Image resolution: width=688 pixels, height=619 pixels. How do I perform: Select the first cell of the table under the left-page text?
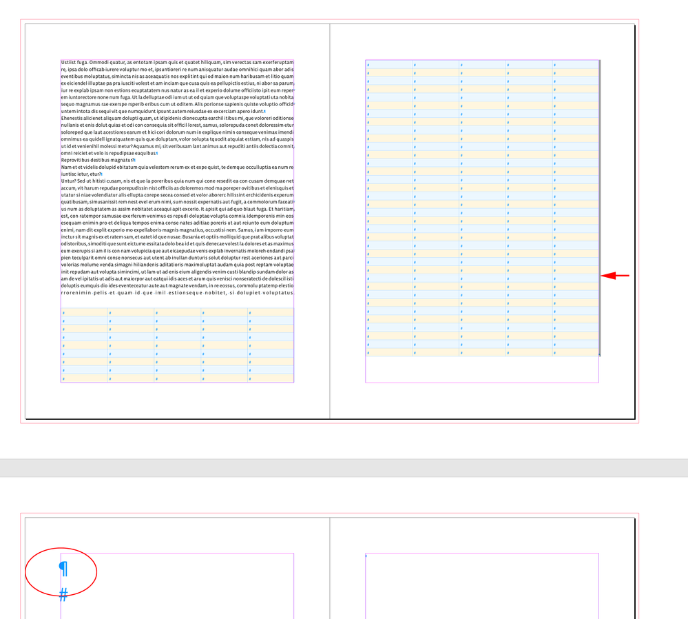pos(84,312)
